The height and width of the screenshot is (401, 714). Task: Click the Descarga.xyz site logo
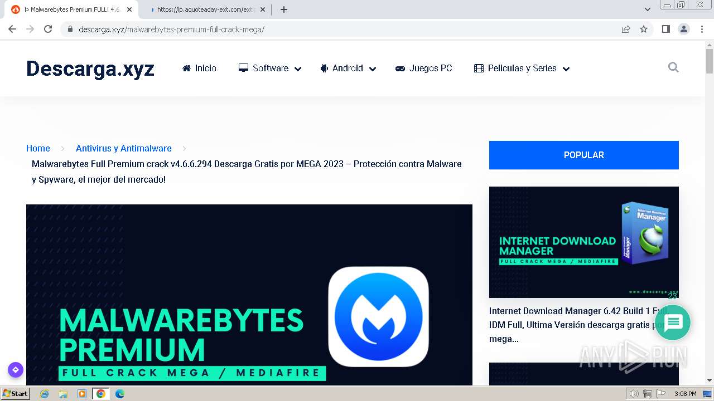(x=90, y=69)
